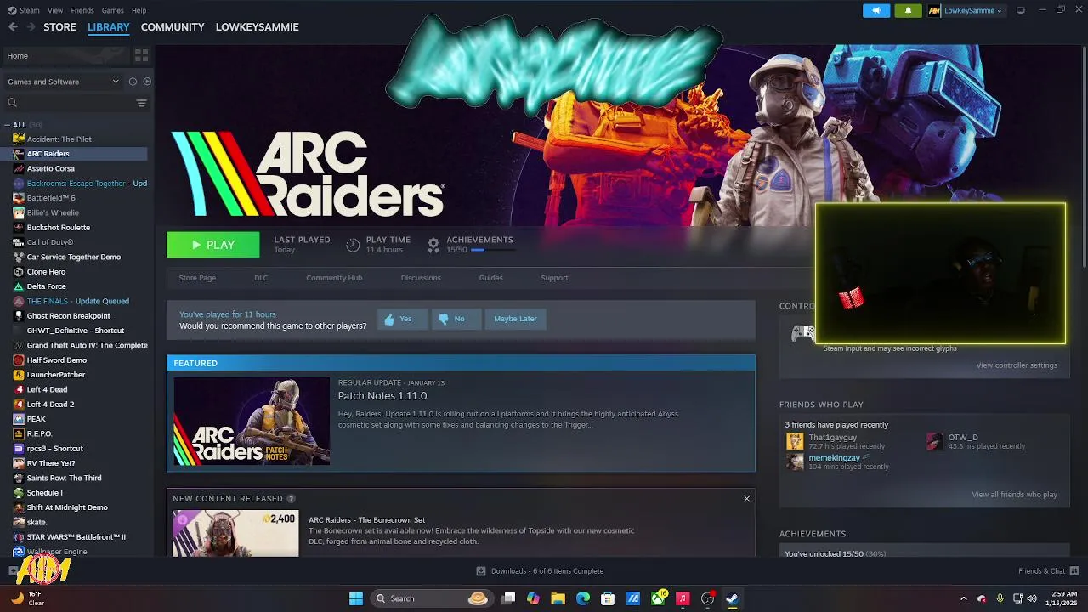Open the Store Page link
The image size is (1088, 612).
click(197, 278)
